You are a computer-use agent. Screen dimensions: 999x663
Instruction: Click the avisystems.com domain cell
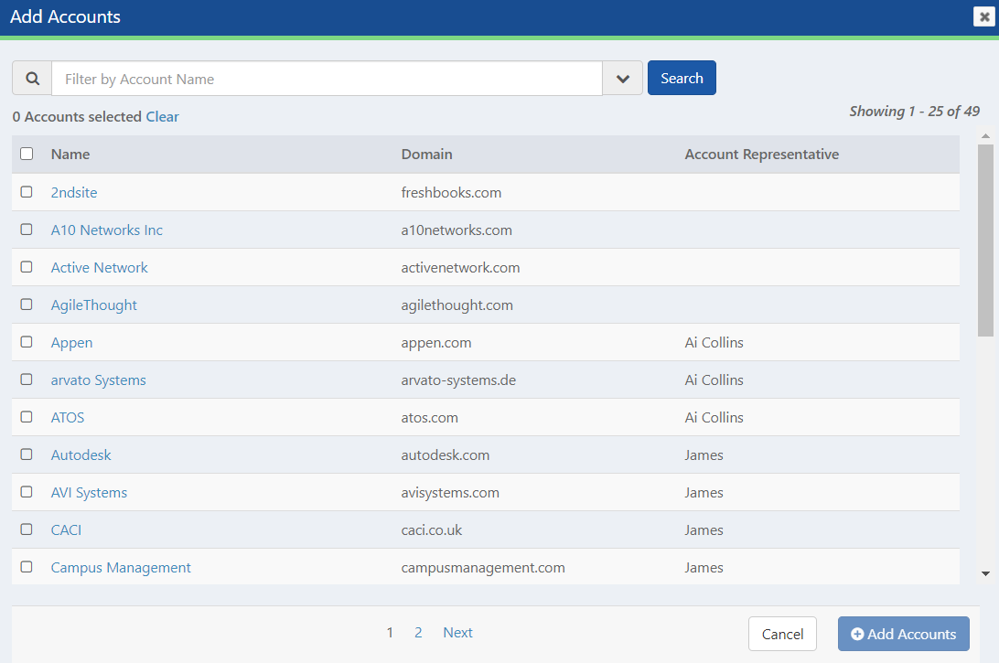pyautogui.click(x=450, y=493)
